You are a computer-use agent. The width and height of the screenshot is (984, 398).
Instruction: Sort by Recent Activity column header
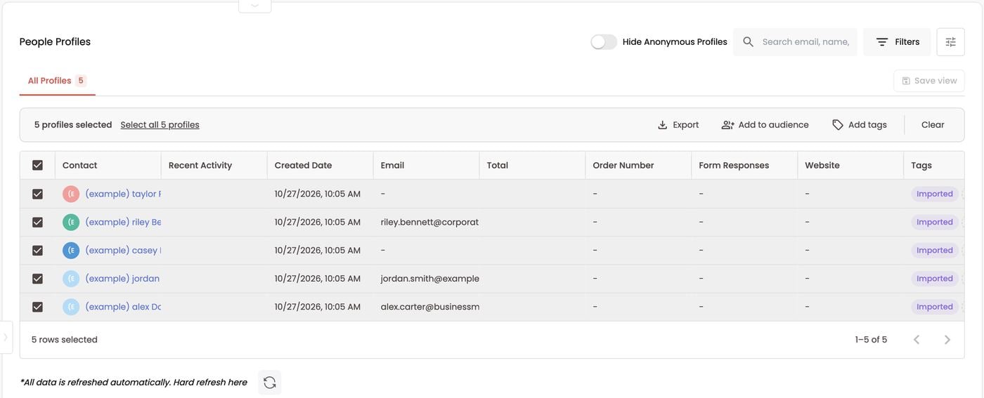point(200,166)
